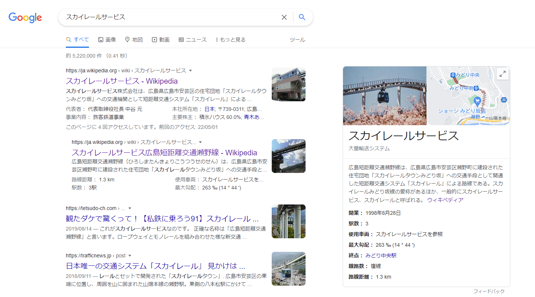Switch to the 画像 tab

coord(107,40)
